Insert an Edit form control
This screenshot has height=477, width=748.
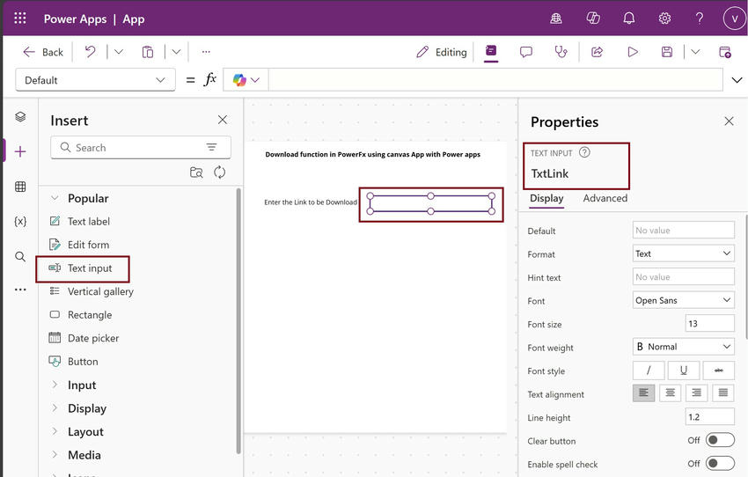point(88,245)
